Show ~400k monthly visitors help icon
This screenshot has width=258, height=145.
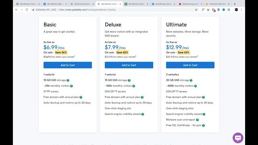coord(196,86)
